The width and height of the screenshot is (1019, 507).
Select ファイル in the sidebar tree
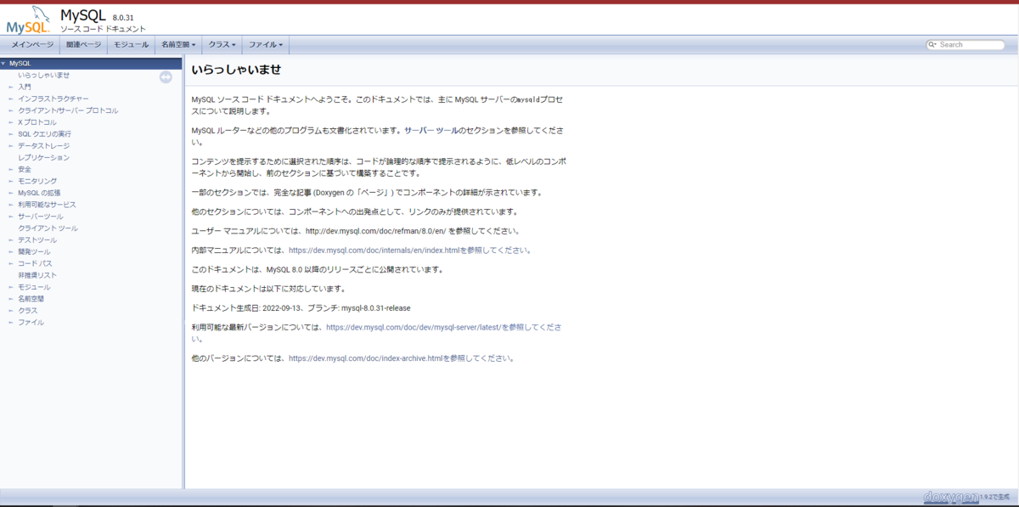click(x=31, y=323)
